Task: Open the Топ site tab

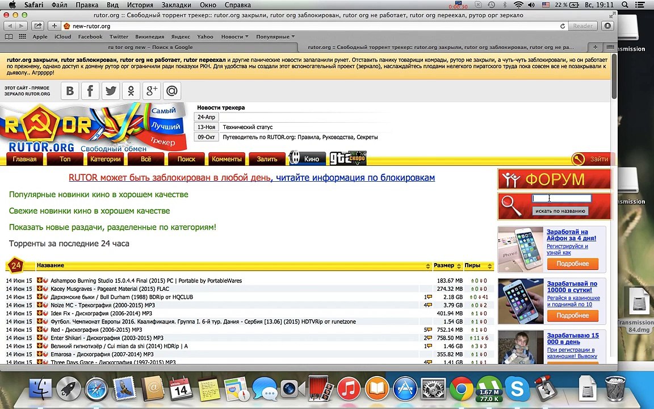Action: click(65, 159)
